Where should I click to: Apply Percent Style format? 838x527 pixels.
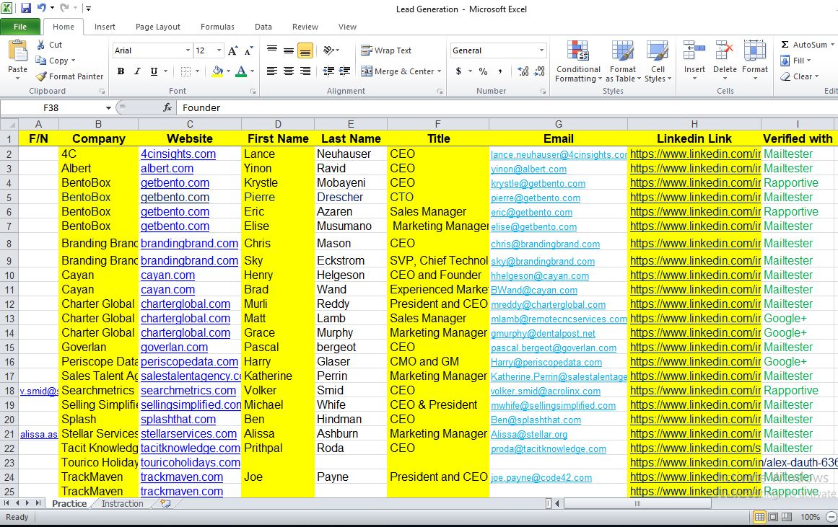click(483, 71)
